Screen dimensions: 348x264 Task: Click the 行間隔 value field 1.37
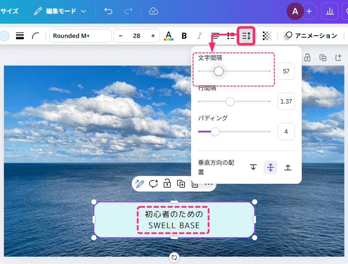tap(286, 101)
